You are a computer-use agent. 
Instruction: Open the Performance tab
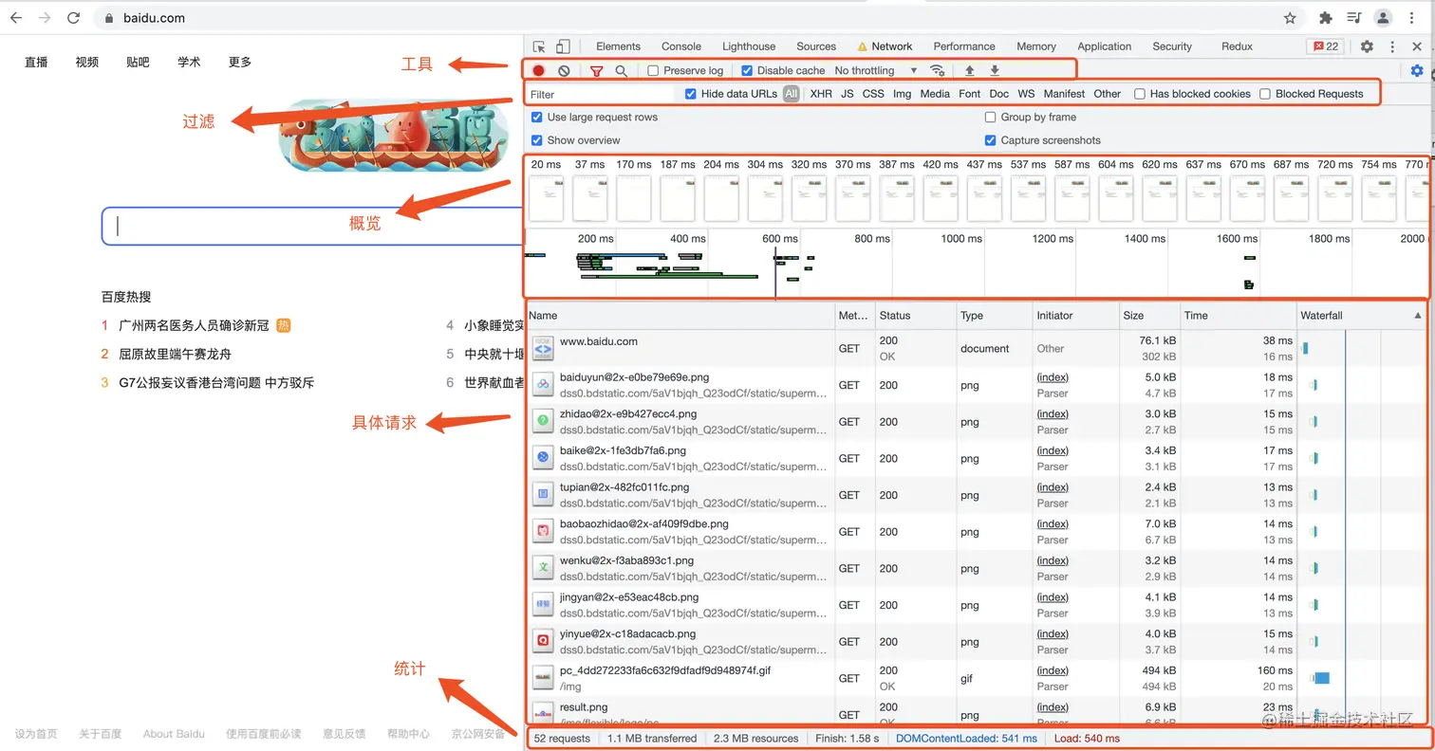pyautogui.click(x=964, y=46)
